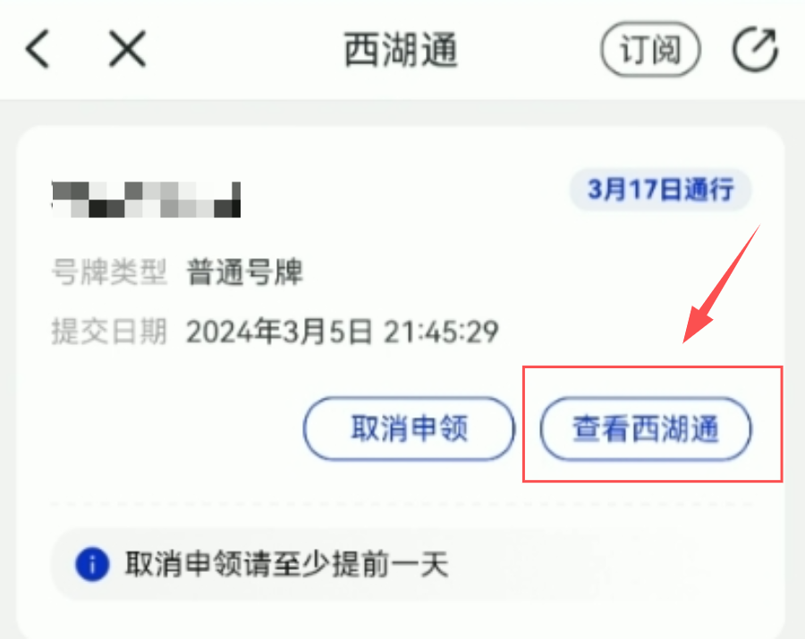The image size is (805, 639).
Task: Tap the 提交日期 label
Action: 109,332
